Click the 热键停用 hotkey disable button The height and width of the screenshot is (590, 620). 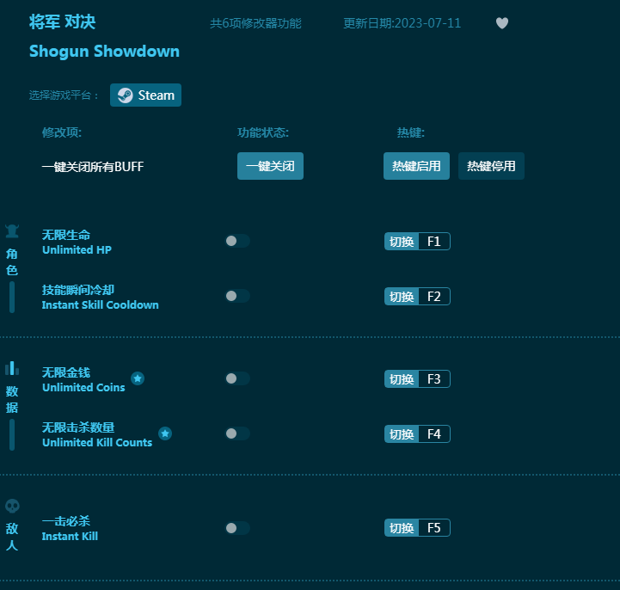pos(491,166)
